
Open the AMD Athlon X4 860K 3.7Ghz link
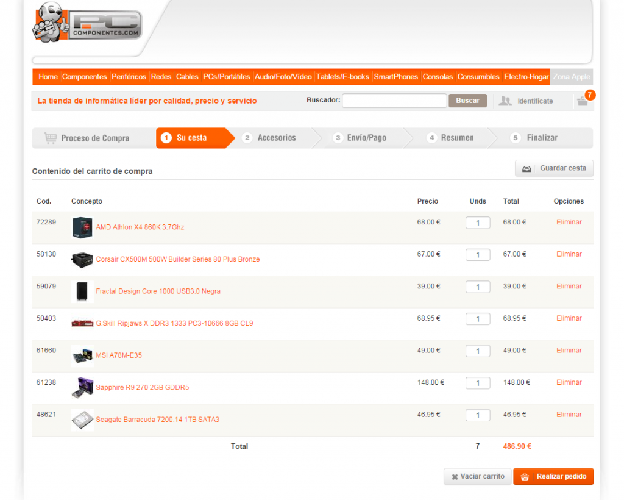tap(140, 227)
